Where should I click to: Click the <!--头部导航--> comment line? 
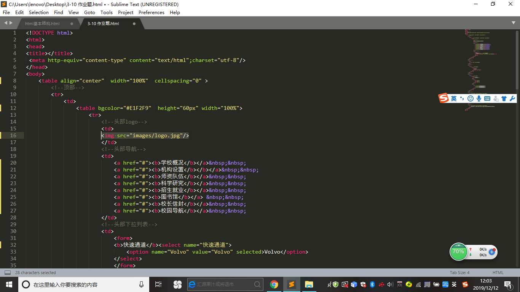pos(124,149)
